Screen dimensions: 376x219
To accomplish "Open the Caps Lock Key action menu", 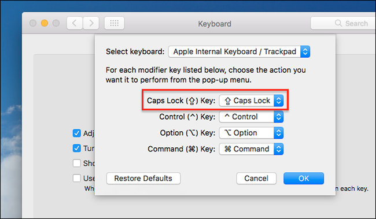I will click(251, 101).
